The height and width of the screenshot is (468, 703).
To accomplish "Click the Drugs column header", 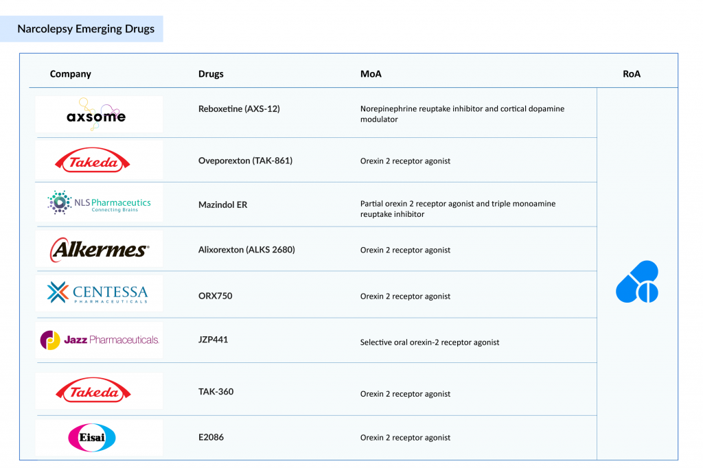I will coord(211,74).
